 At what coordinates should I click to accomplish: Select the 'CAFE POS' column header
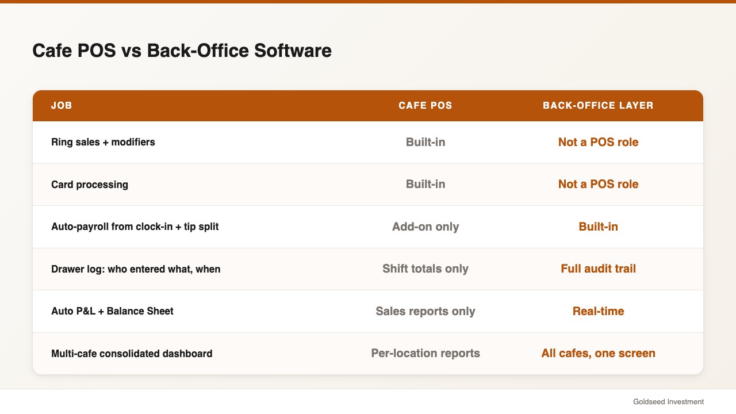coord(425,106)
